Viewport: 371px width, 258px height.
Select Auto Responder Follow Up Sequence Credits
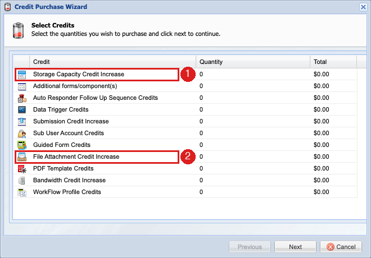185,98
